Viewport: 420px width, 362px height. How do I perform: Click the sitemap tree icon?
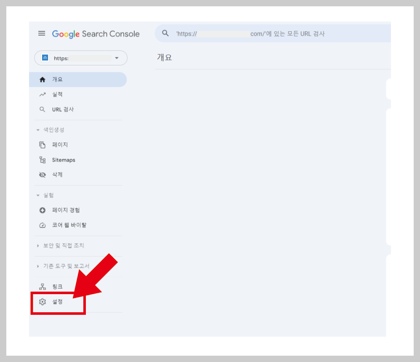point(43,160)
